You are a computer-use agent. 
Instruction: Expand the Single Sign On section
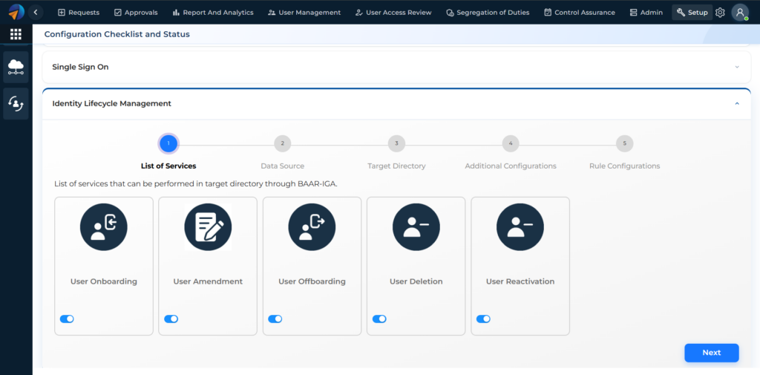click(x=737, y=67)
